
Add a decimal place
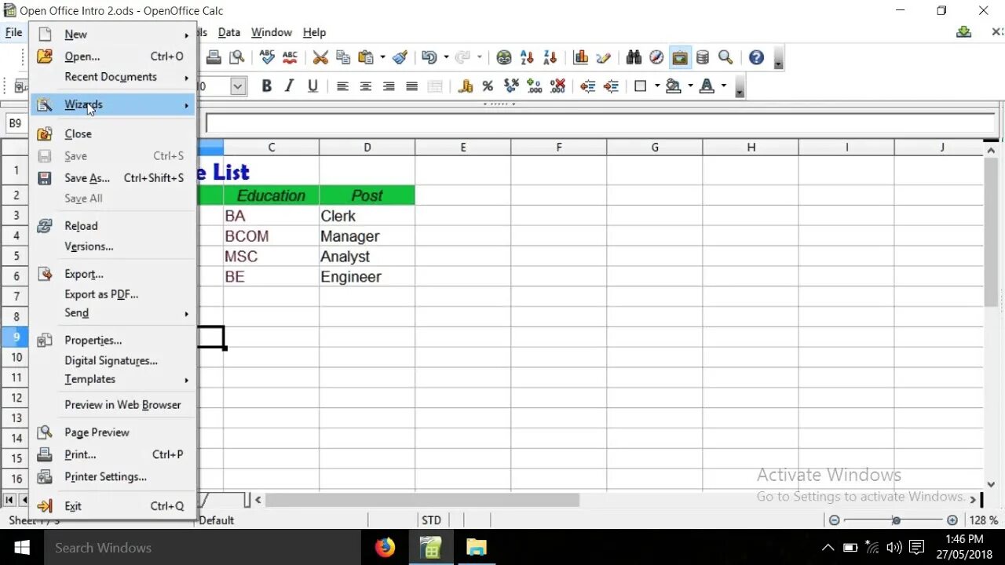pos(535,86)
